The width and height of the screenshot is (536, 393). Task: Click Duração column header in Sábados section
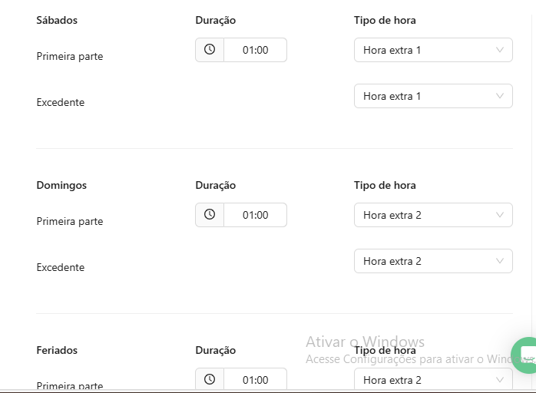(x=216, y=20)
